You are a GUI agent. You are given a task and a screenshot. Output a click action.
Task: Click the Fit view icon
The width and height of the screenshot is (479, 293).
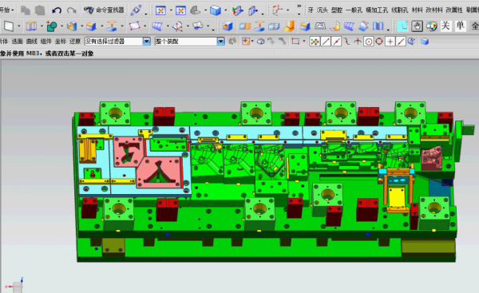pos(160,10)
